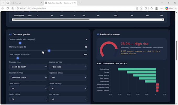178x105 pixels.
Task: Open favorites list icon
Action: coord(152,8)
